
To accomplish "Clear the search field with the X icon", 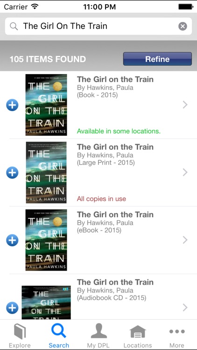I will (183, 26).
